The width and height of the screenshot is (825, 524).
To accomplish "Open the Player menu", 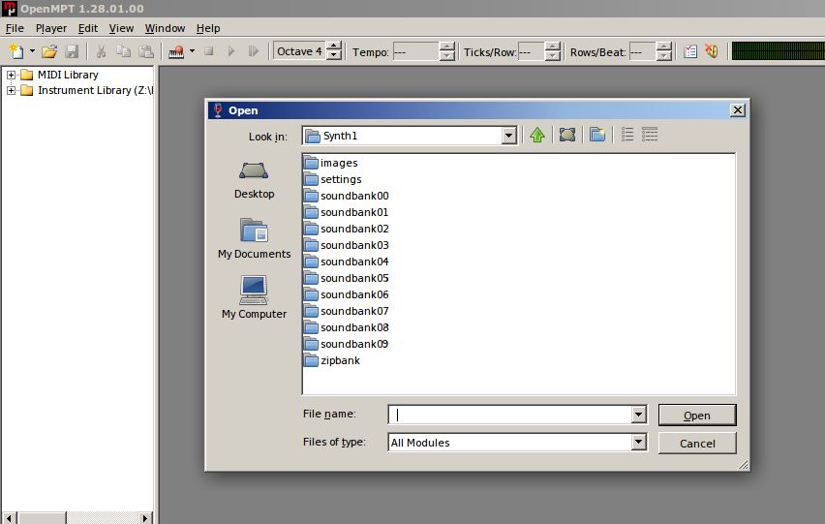I will (x=51, y=28).
